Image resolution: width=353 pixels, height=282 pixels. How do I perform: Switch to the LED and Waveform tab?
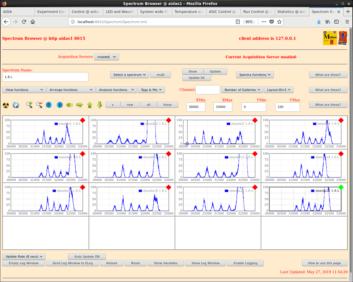pos(120,12)
